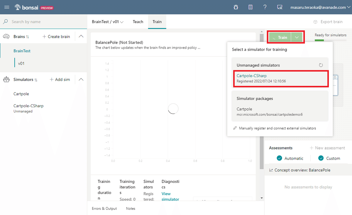
Task: Click the training panel scrollbar down arrow
Action: click(262, 198)
